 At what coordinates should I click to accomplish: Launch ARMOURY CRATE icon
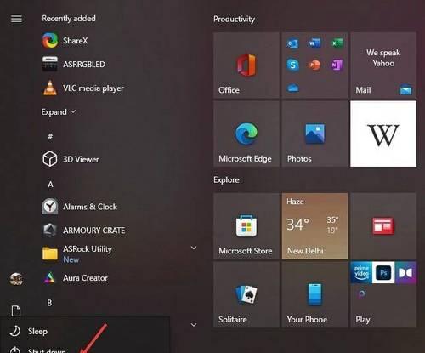point(50,230)
